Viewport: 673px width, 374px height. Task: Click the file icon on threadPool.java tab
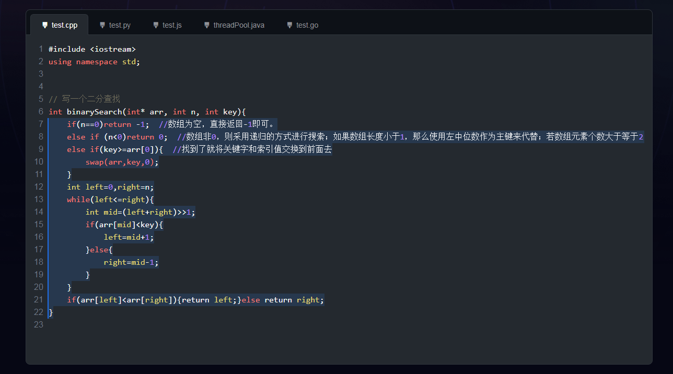[207, 25]
